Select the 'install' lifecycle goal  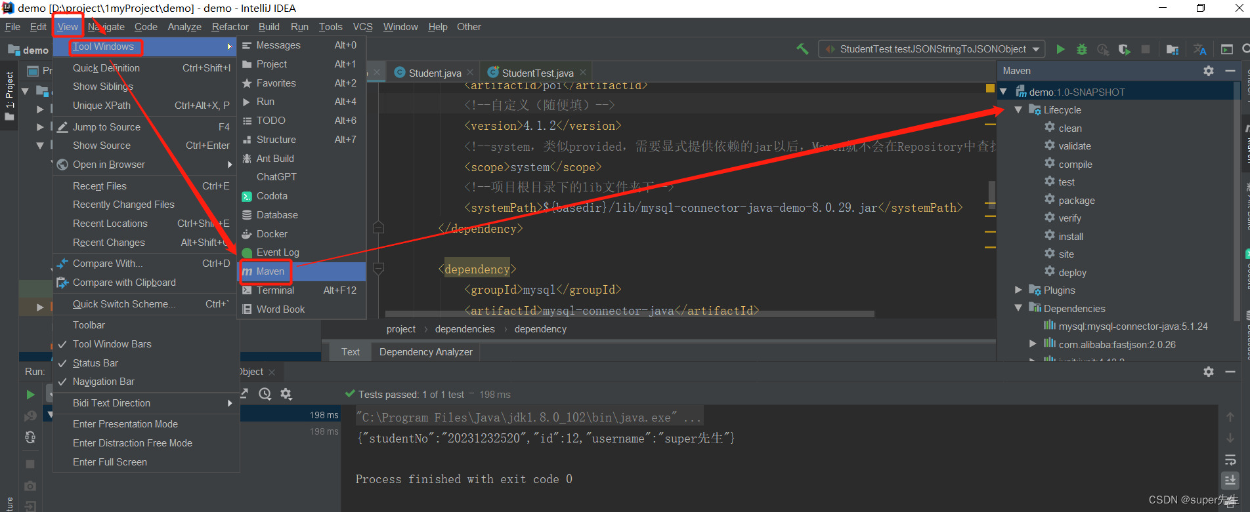tap(1071, 237)
